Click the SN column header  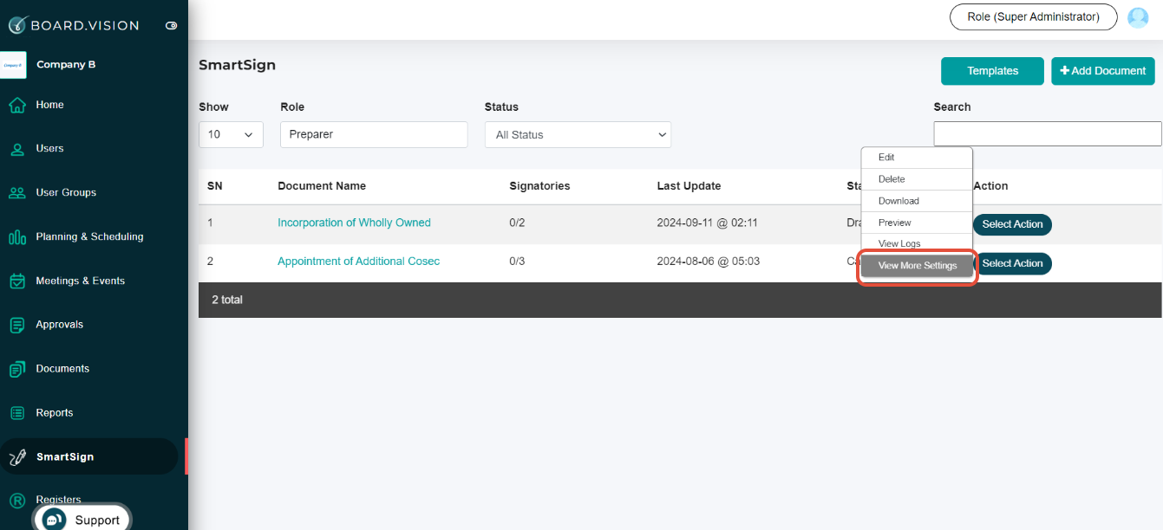tap(214, 185)
